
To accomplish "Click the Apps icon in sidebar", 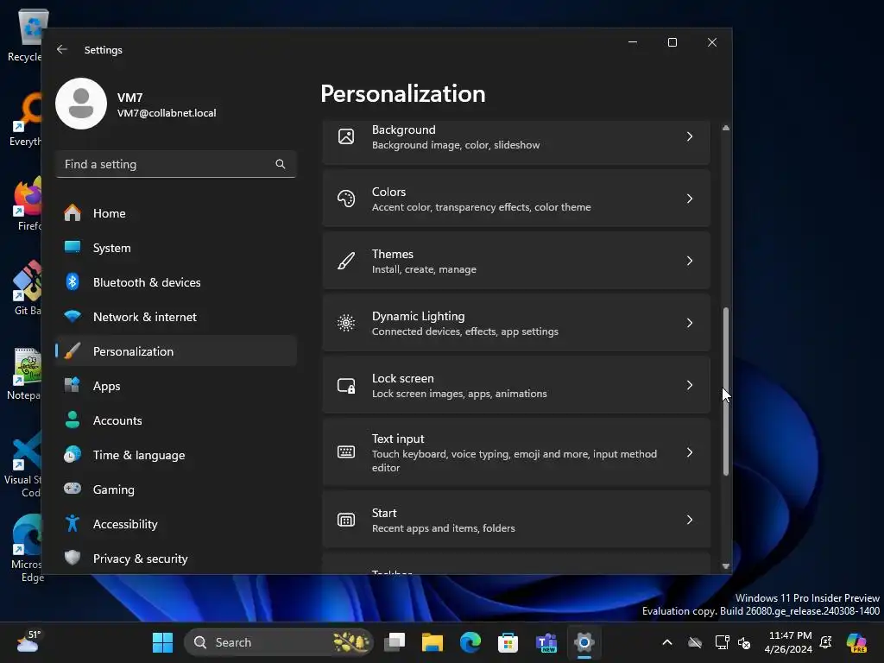I will tap(73, 385).
